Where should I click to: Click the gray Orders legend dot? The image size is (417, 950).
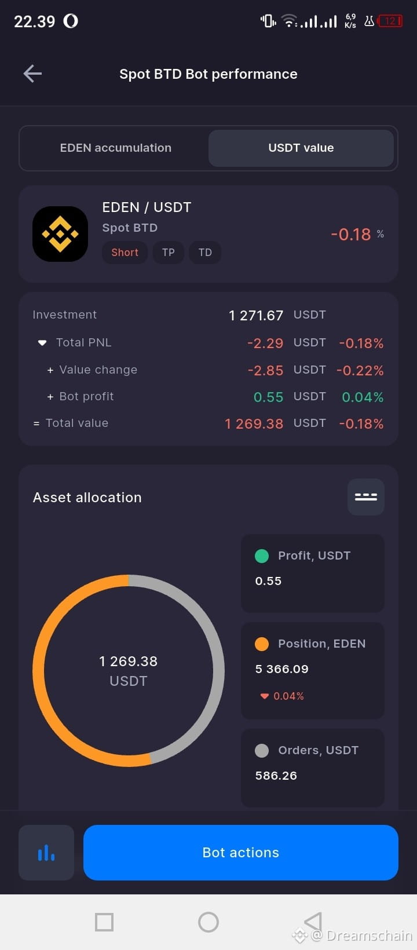(262, 751)
